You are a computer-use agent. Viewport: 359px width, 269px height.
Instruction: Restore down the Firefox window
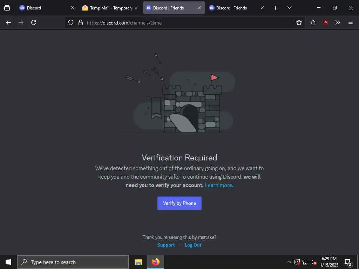[x=335, y=8]
